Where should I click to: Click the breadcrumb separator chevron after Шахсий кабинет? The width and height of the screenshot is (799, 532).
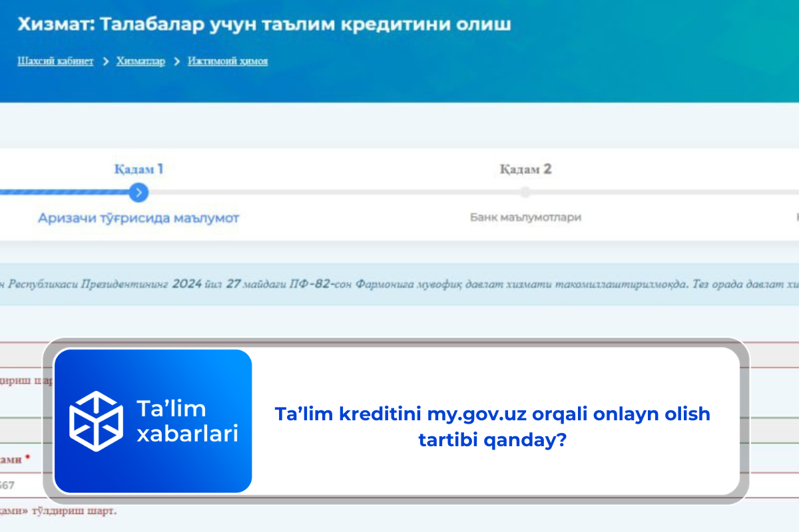click(105, 61)
